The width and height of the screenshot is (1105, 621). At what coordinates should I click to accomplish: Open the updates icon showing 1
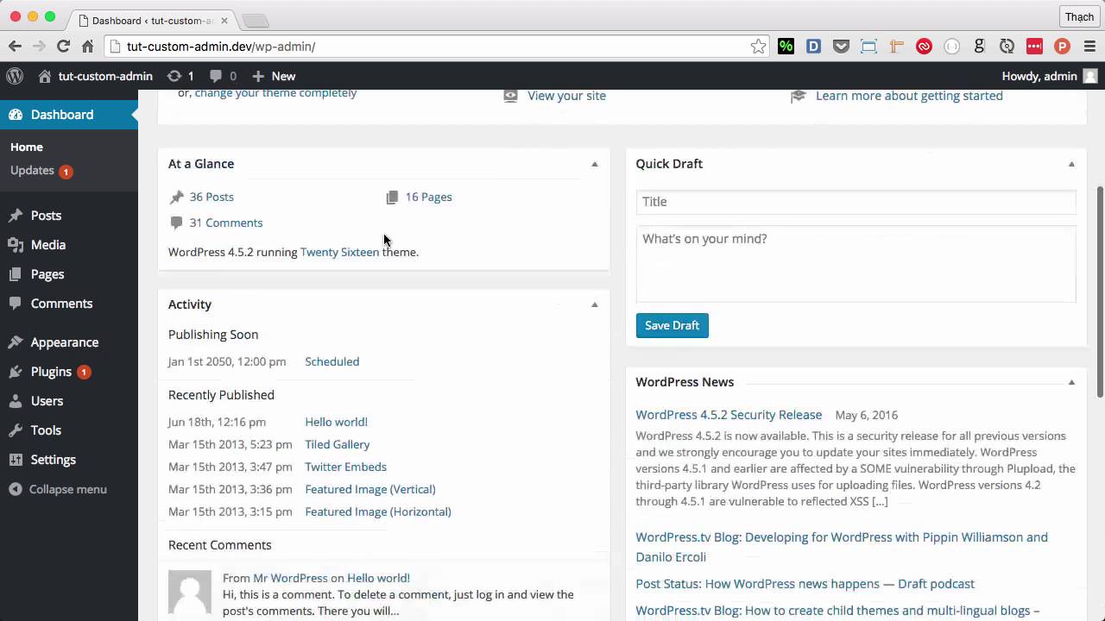180,76
